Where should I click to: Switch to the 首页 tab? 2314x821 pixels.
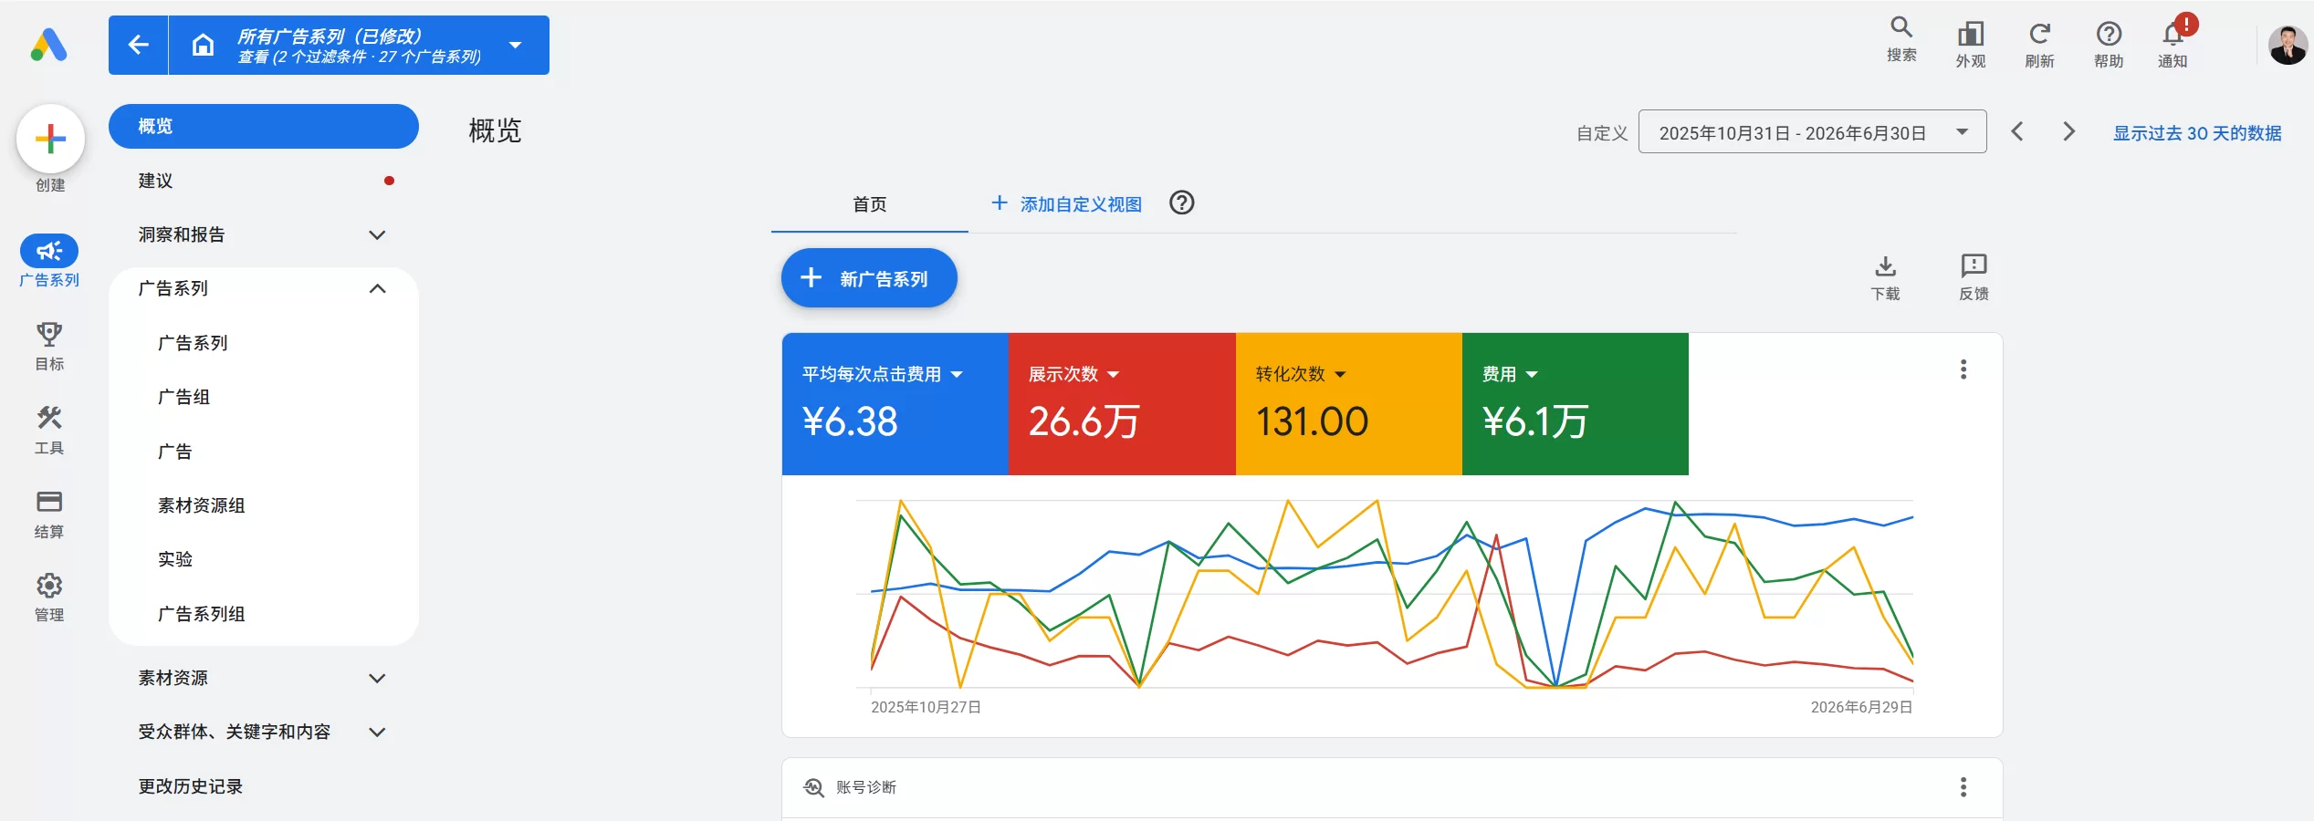tap(869, 204)
